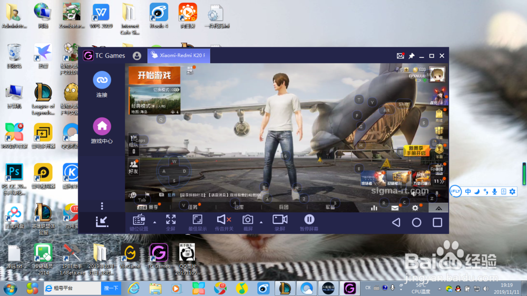Open the TC Games mail icon in title bar
527x296 pixels.
tap(401, 56)
